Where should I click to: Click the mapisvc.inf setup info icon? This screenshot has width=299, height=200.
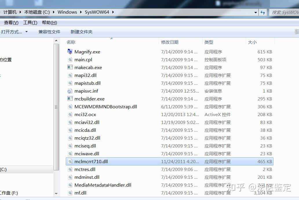coord(70,91)
